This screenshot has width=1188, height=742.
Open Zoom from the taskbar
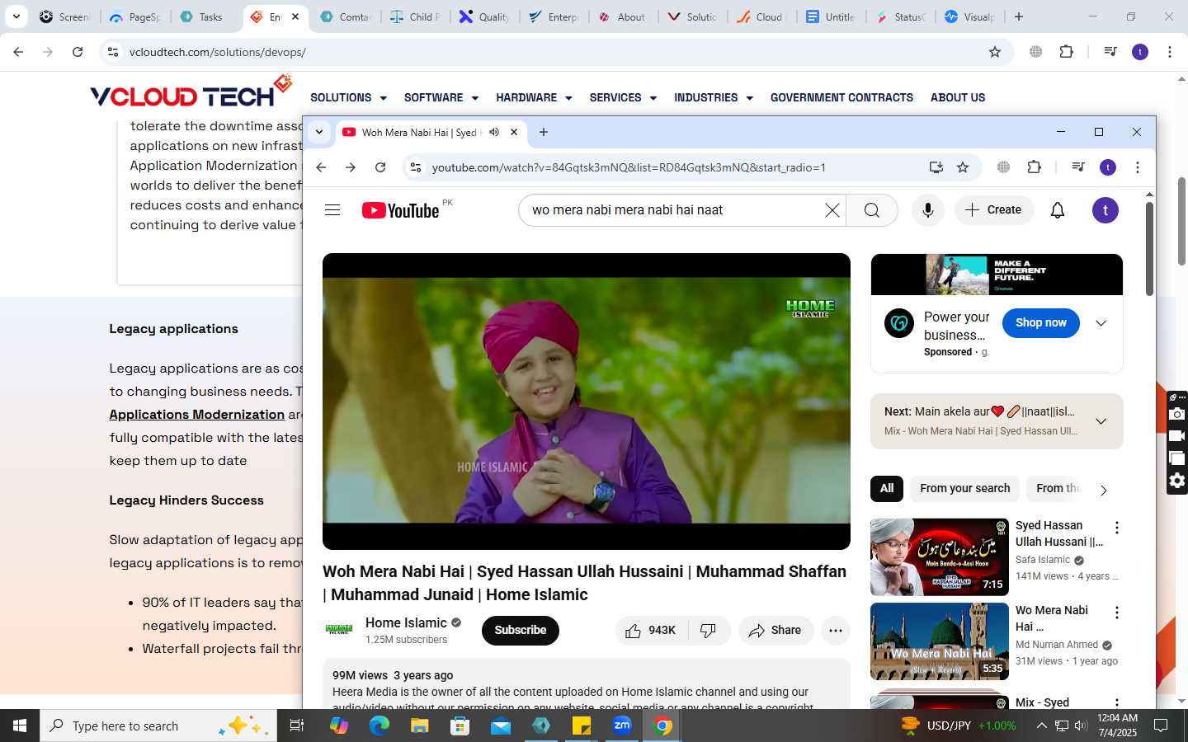tap(622, 726)
